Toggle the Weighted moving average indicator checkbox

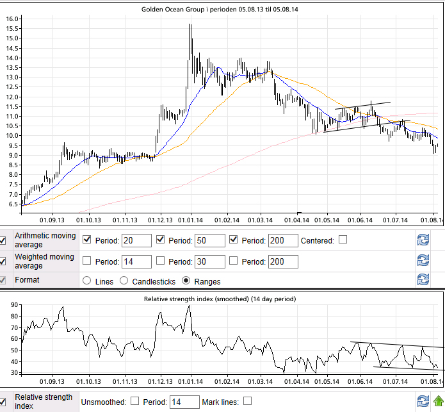(3, 261)
